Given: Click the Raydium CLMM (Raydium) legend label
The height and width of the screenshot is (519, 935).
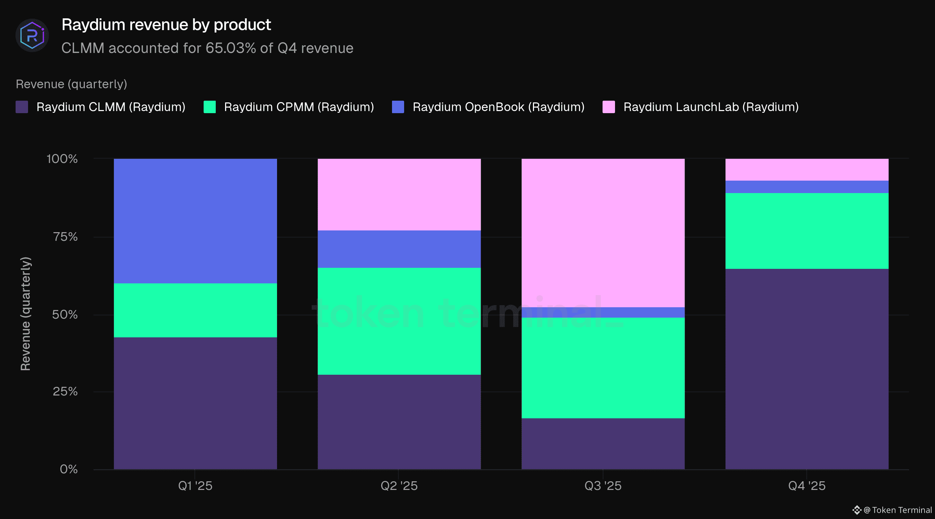Looking at the screenshot, I should tap(111, 107).
